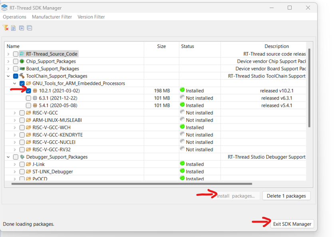Uncheck the 10.2.1 (2021-03-02) package checkbox

[28, 91]
